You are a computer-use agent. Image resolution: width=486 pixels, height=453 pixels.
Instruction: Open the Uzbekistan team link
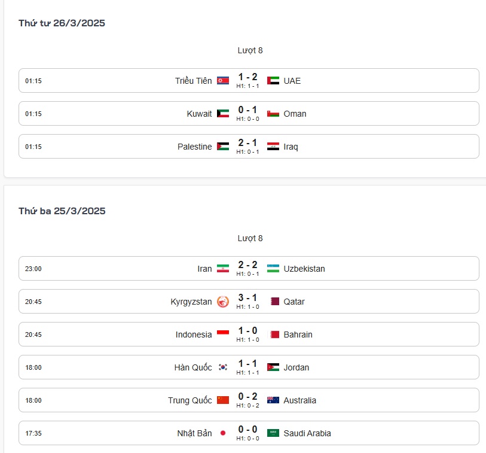point(304,269)
